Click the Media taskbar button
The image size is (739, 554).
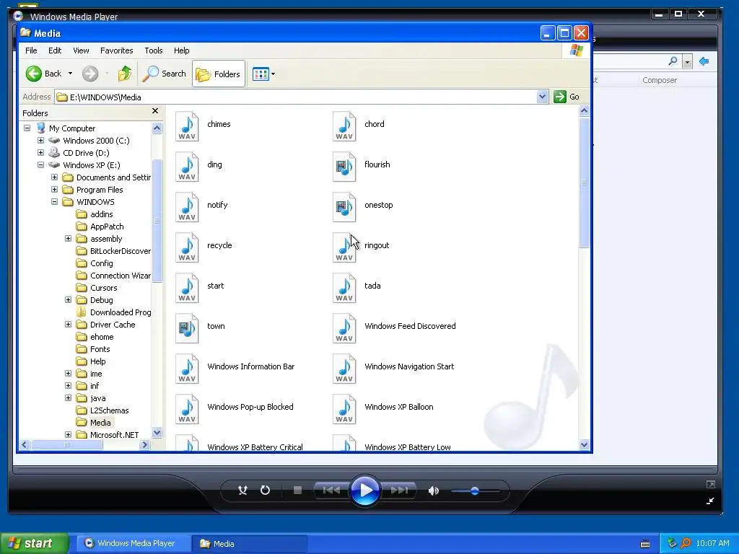click(250, 544)
